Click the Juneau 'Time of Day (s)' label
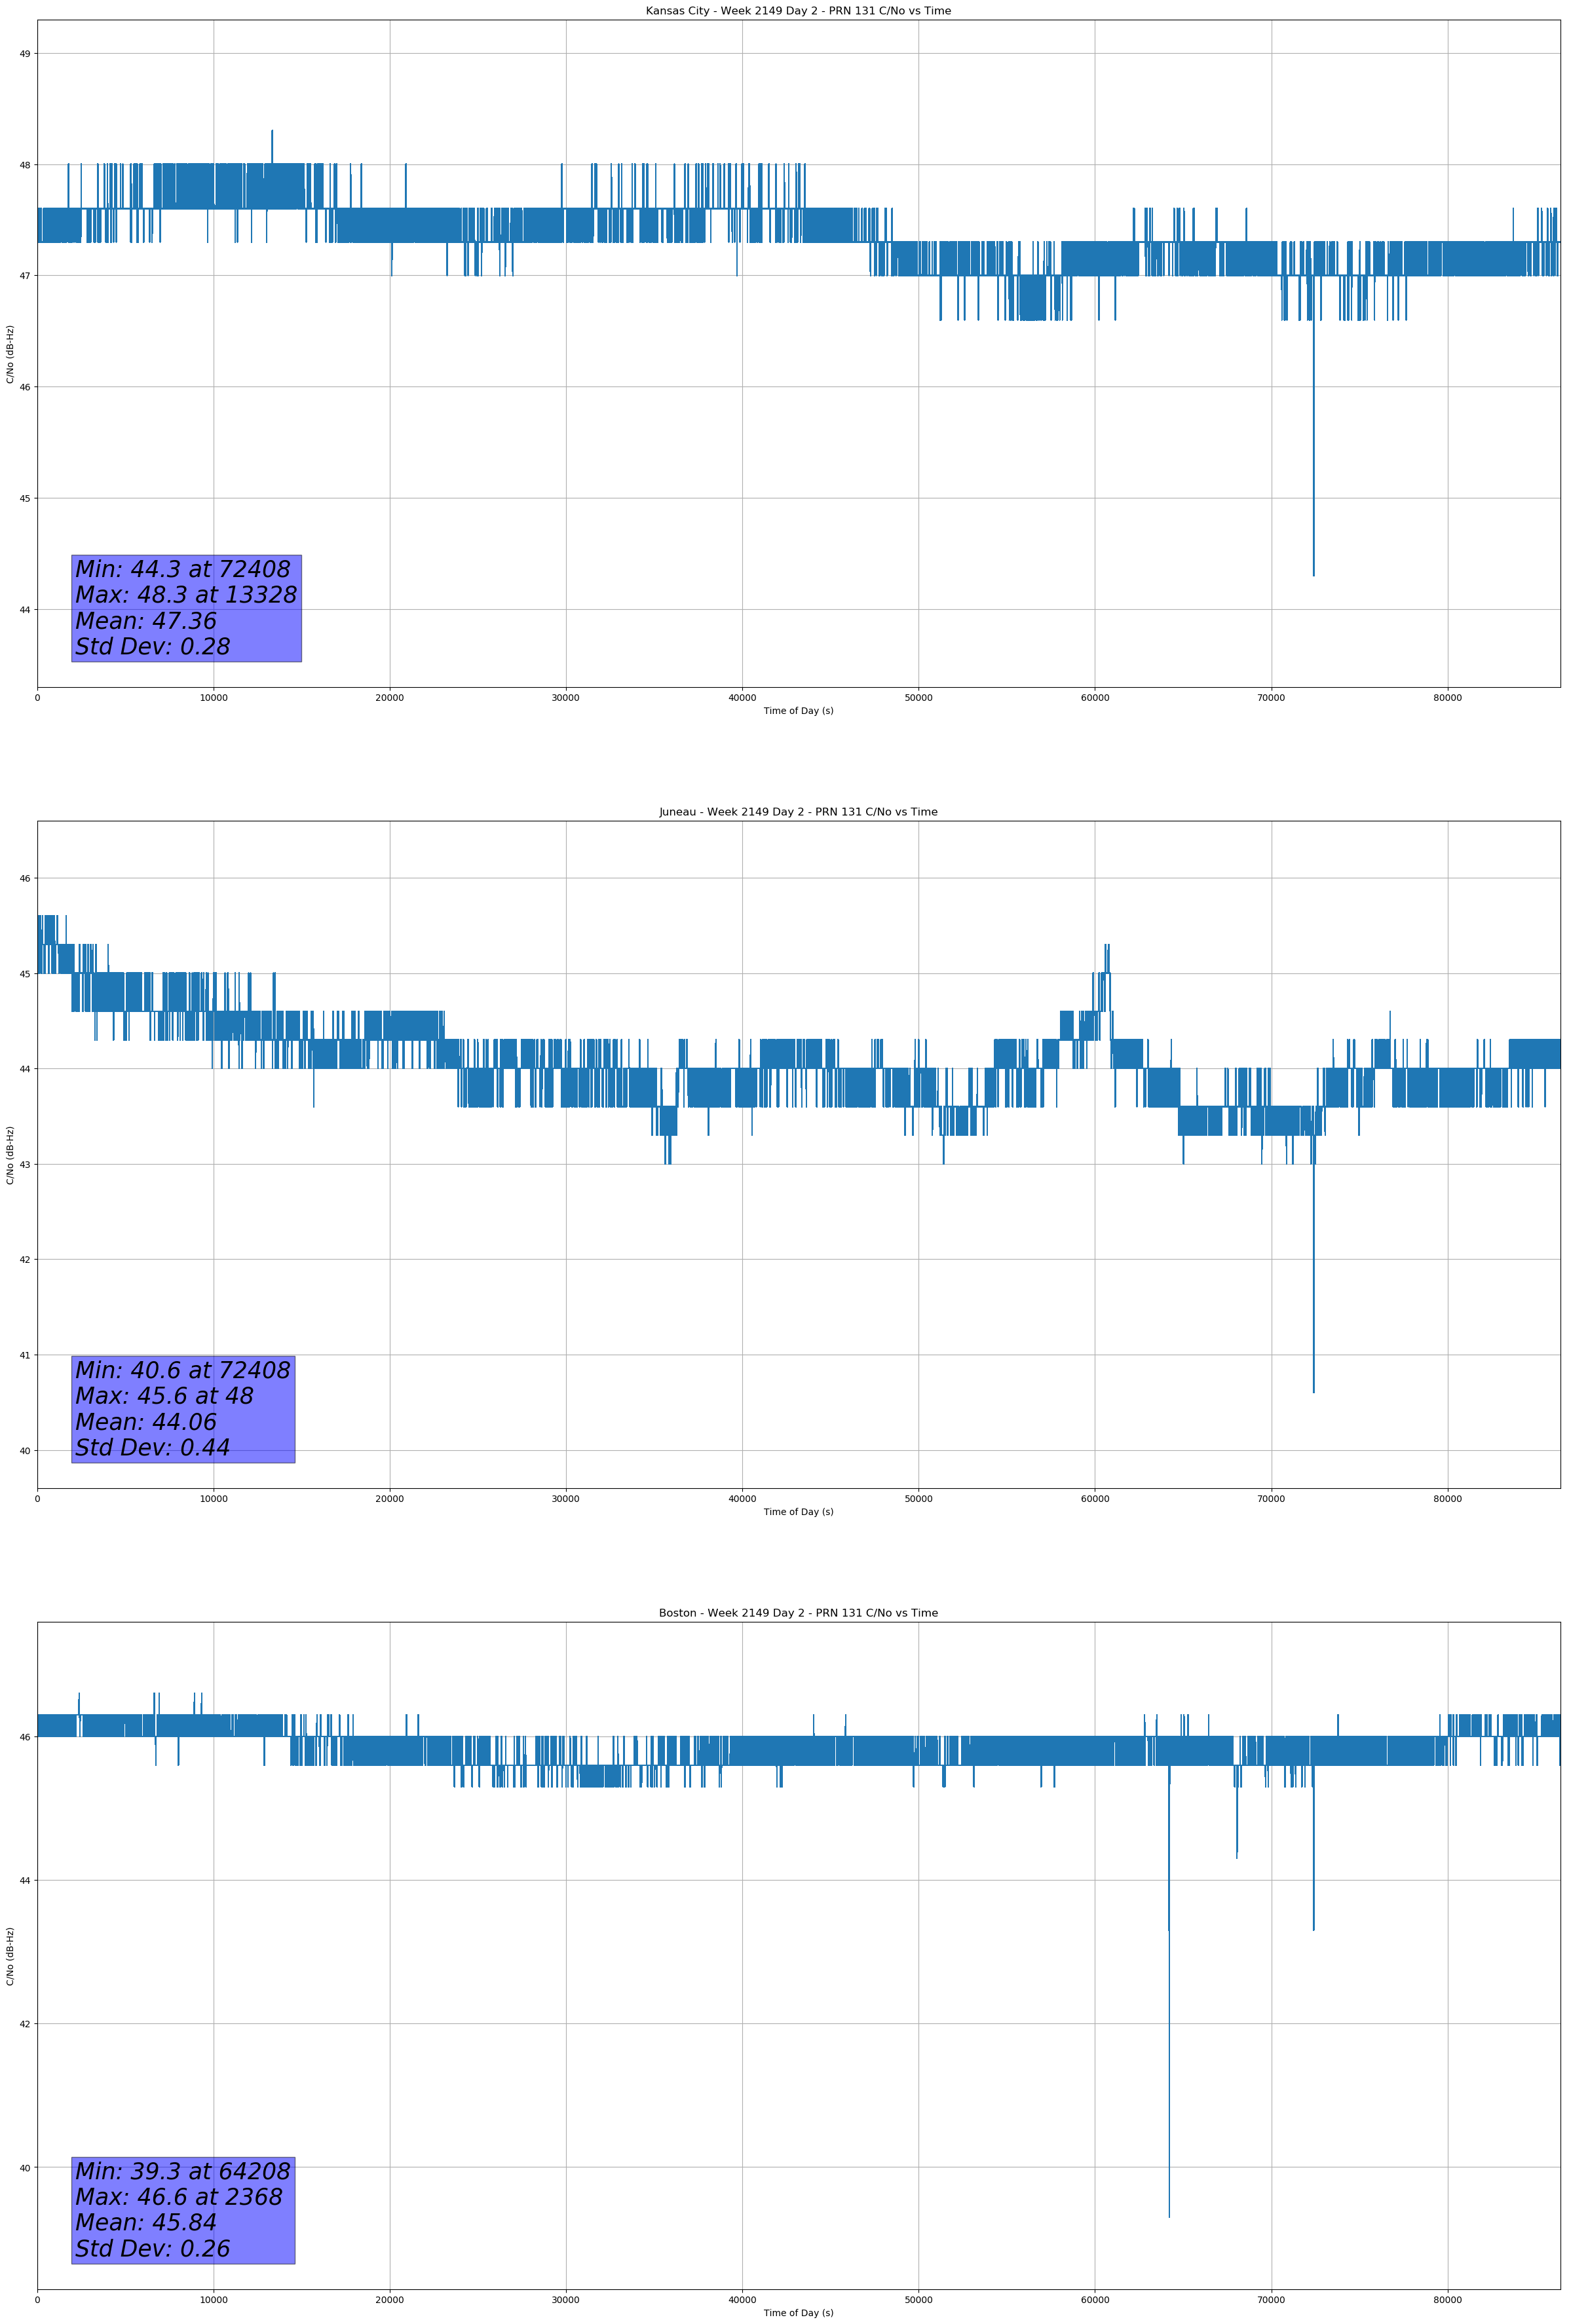The image size is (1569, 2324). (x=798, y=1512)
